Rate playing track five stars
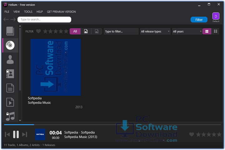This screenshot has width=225, height=150. point(219,134)
